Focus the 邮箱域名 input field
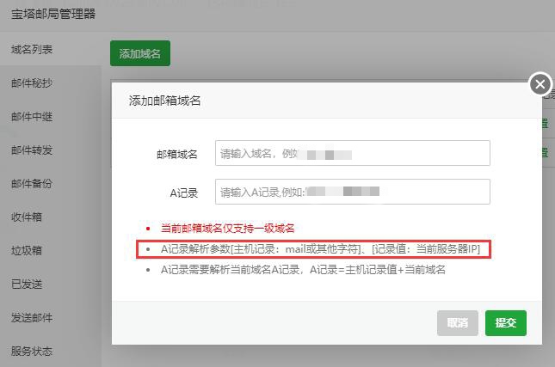555x367 pixels. tap(352, 153)
